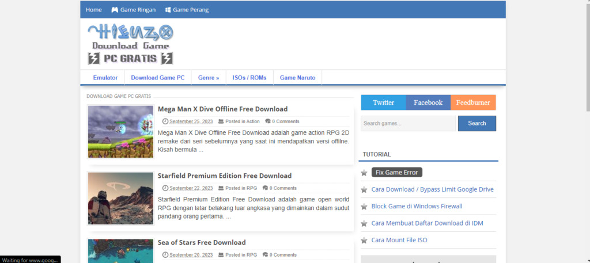Click the star beside Cara Download / Bypass Limit
This screenshot has width=590, height=263.
[x=364, y=190]
